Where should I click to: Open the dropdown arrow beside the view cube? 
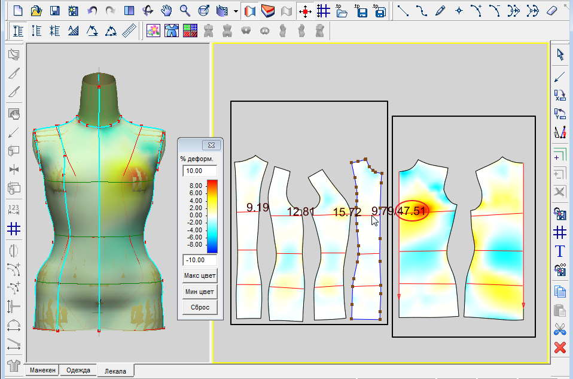click(237, 11)
